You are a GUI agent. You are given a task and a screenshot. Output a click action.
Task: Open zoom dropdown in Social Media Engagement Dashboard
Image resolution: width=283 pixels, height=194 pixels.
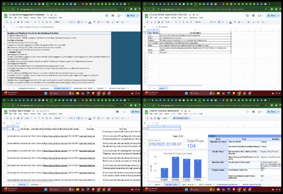pyautogui.click(x=28, y=22)
